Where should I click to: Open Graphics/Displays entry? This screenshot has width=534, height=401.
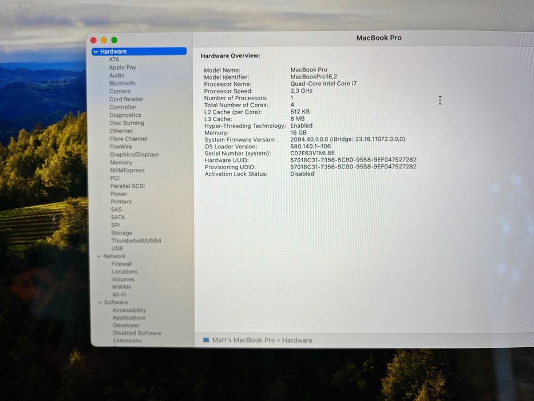[x=134, y=155]
